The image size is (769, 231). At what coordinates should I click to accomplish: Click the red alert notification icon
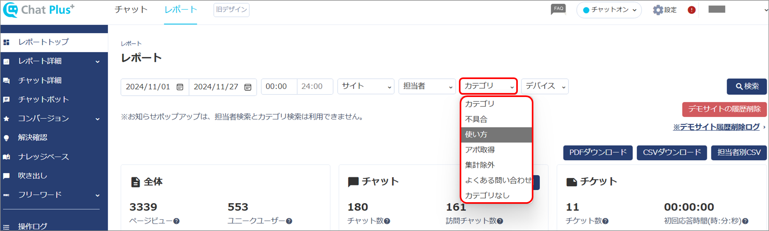[691, 10]
